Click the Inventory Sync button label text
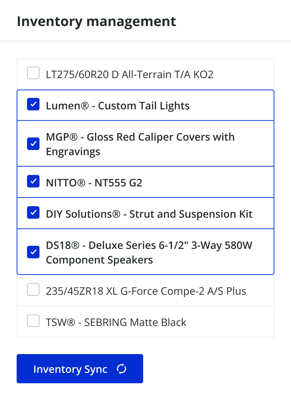 pos(71,369)
